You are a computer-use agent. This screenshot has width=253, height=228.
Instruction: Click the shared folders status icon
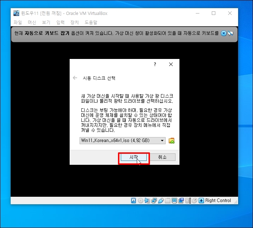167,200
